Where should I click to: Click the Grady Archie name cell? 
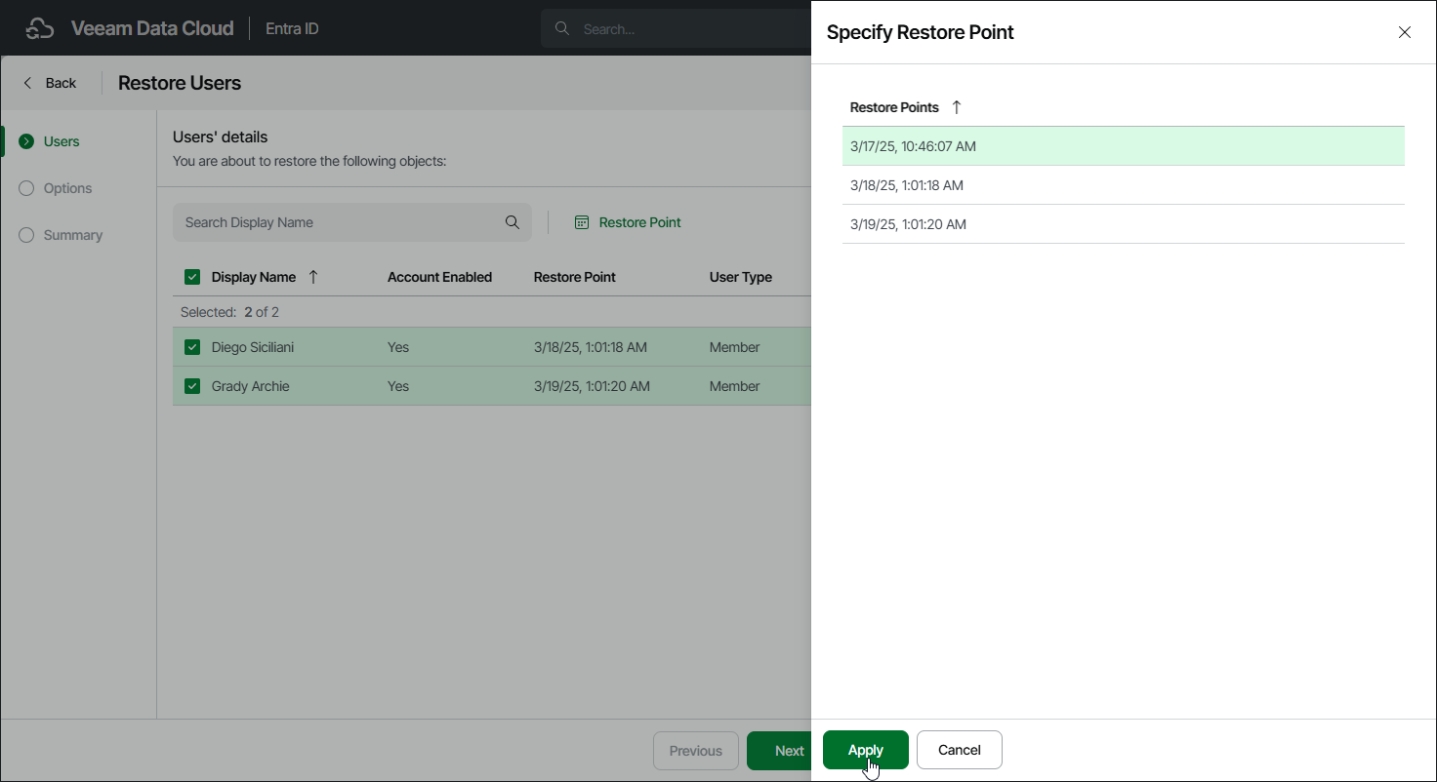click(x=251, y=386)
